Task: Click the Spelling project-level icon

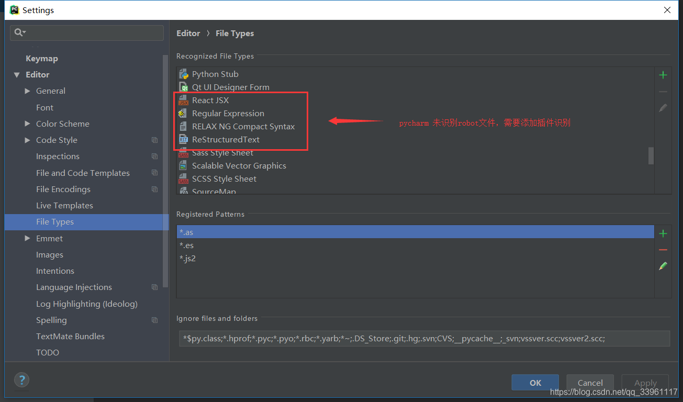Action: tap(154, 320)
